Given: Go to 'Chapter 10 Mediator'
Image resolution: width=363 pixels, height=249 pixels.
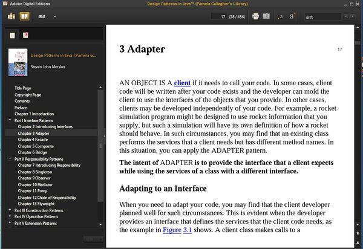Looking at the screenshot, I should pos(35,185).
